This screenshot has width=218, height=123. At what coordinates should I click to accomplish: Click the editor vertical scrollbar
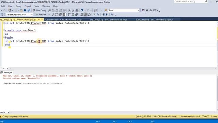[217, 44]
